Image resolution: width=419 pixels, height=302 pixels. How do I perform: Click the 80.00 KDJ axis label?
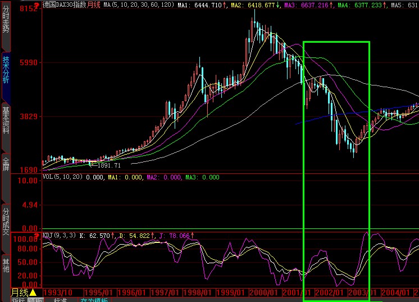(x=28, y=249)
